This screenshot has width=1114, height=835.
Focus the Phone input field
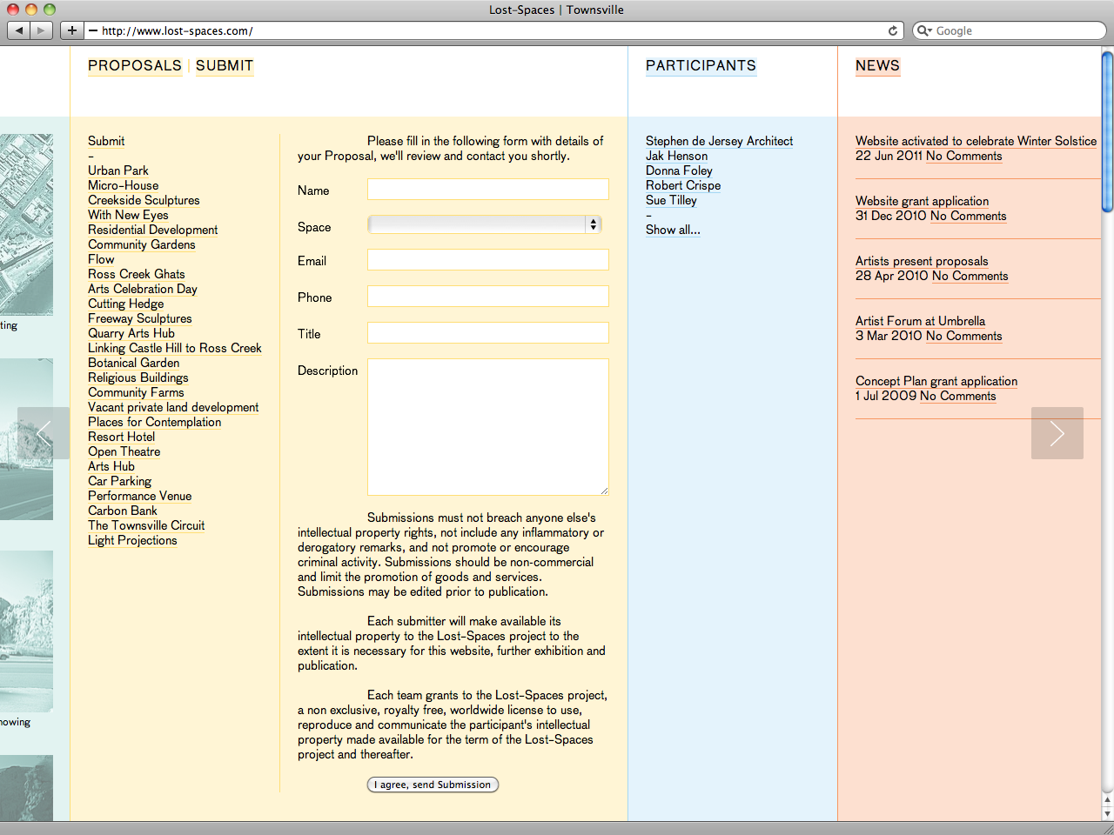tap(488, 297)
